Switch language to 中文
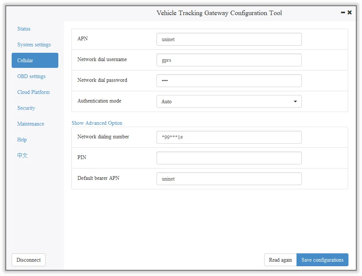The width and height of the screenshot is (362, 276). (x=23, y=155)
